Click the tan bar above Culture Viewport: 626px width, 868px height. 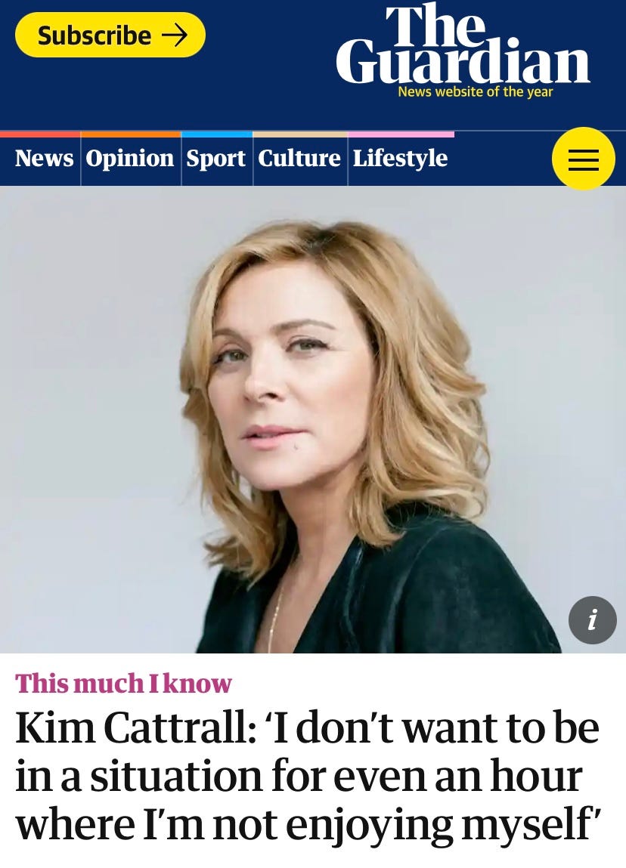[x=300, y=134]
